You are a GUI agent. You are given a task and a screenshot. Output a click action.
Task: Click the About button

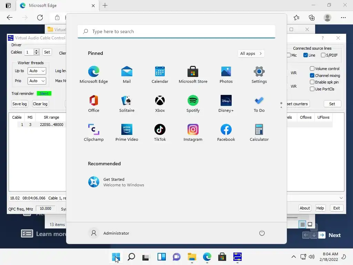click(x=305, y=208)
